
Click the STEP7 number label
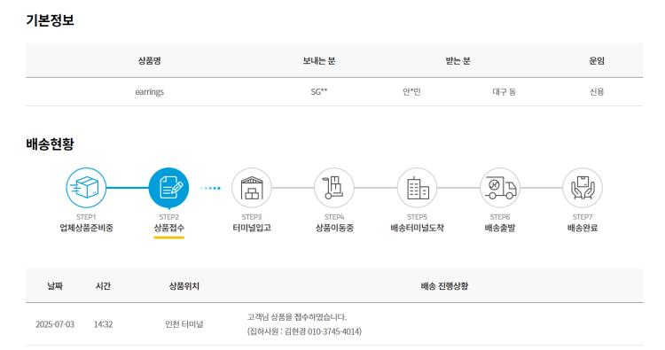click(x=583, y=217)
